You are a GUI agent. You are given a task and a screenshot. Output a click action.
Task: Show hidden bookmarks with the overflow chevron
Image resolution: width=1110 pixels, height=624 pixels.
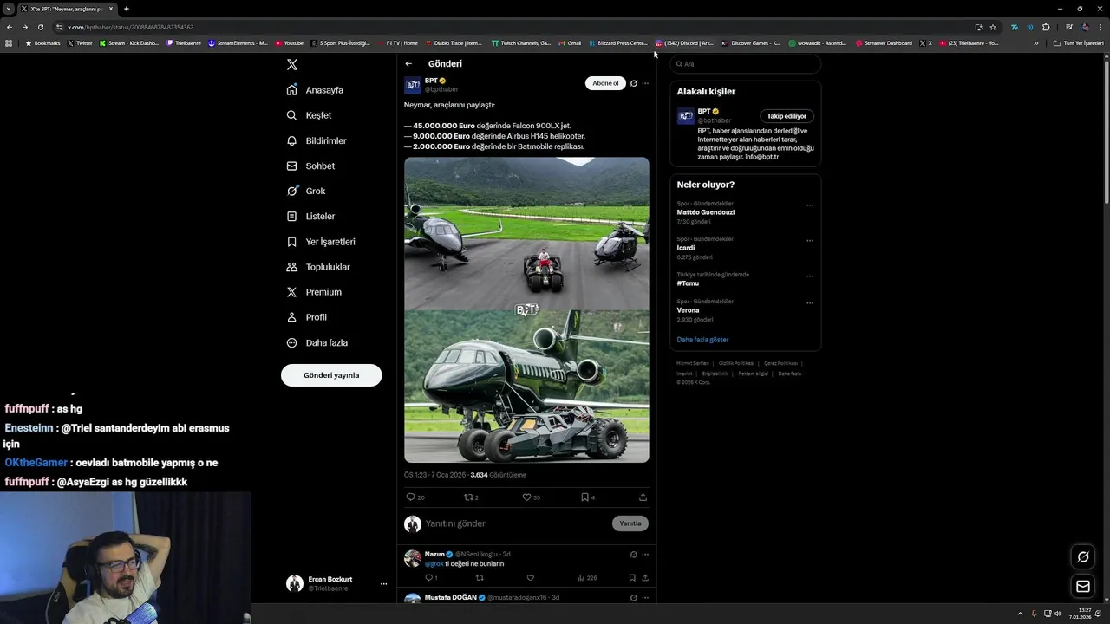point(1035,43)
